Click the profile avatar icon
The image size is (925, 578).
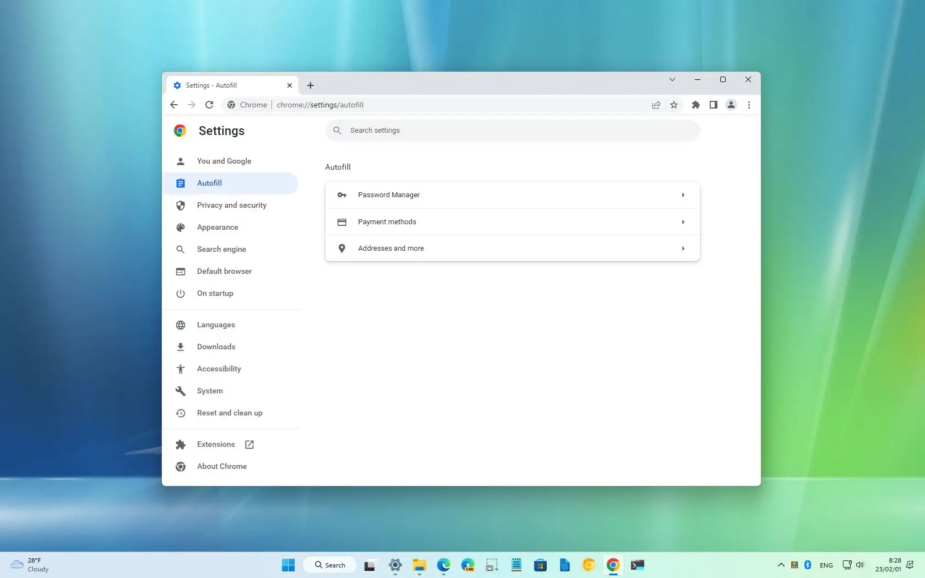pyautogui.click(x=731, y=105)
